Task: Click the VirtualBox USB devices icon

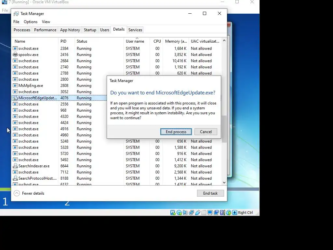Action: coord(197,213)
